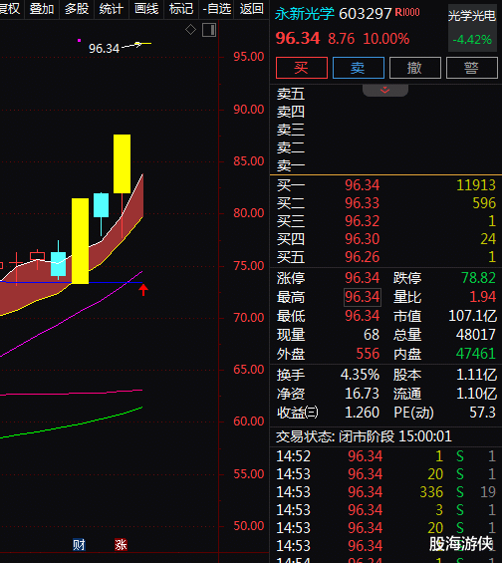Select the 画线 line drawing tool
The height and width of the screenshot is (563, 502).
146,8
